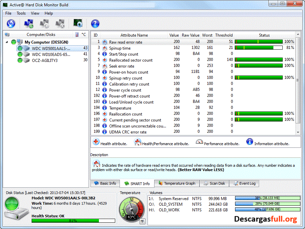Click the Add computer toolbar icon

pyautogui.click(x=28, y=23)
